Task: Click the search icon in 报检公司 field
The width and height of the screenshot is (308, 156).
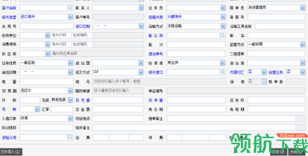Action: tap(70, 137)
